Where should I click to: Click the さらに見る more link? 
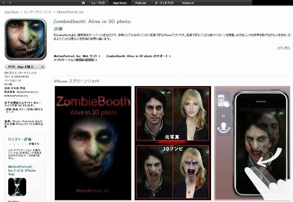[x=283, y=48]
